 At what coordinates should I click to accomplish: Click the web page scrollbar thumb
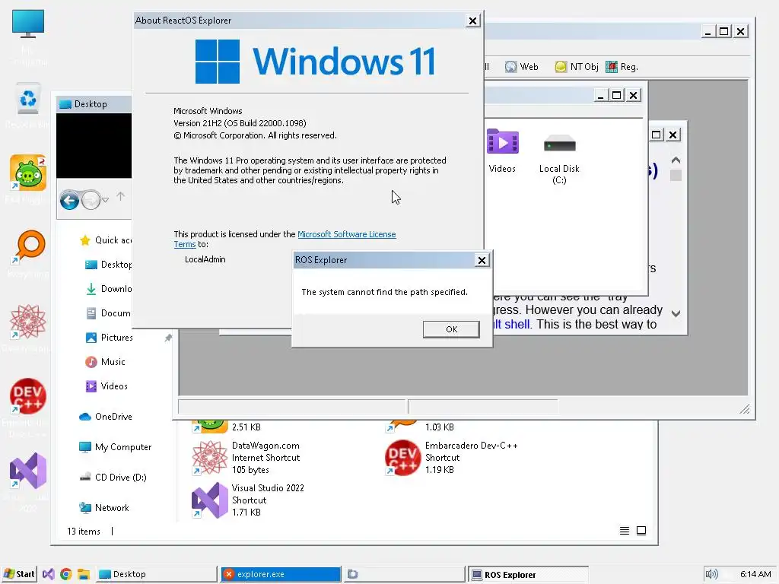(676, 176)
